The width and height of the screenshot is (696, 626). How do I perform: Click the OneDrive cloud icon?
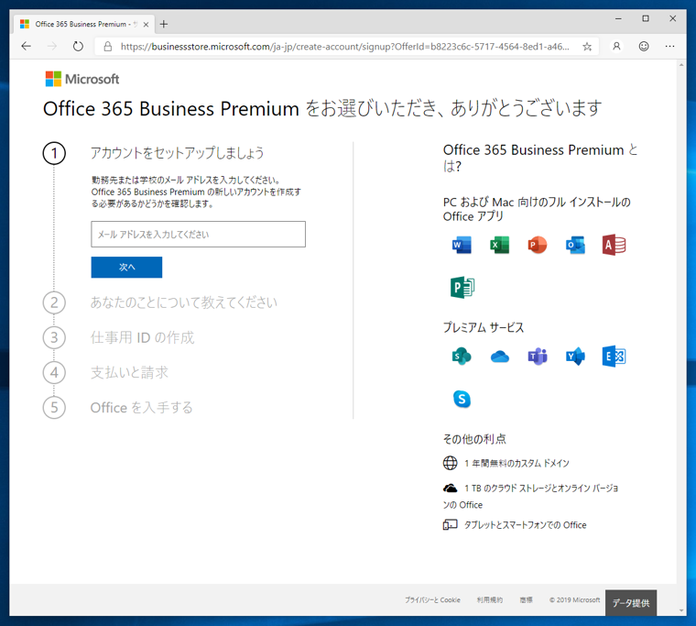500,357
